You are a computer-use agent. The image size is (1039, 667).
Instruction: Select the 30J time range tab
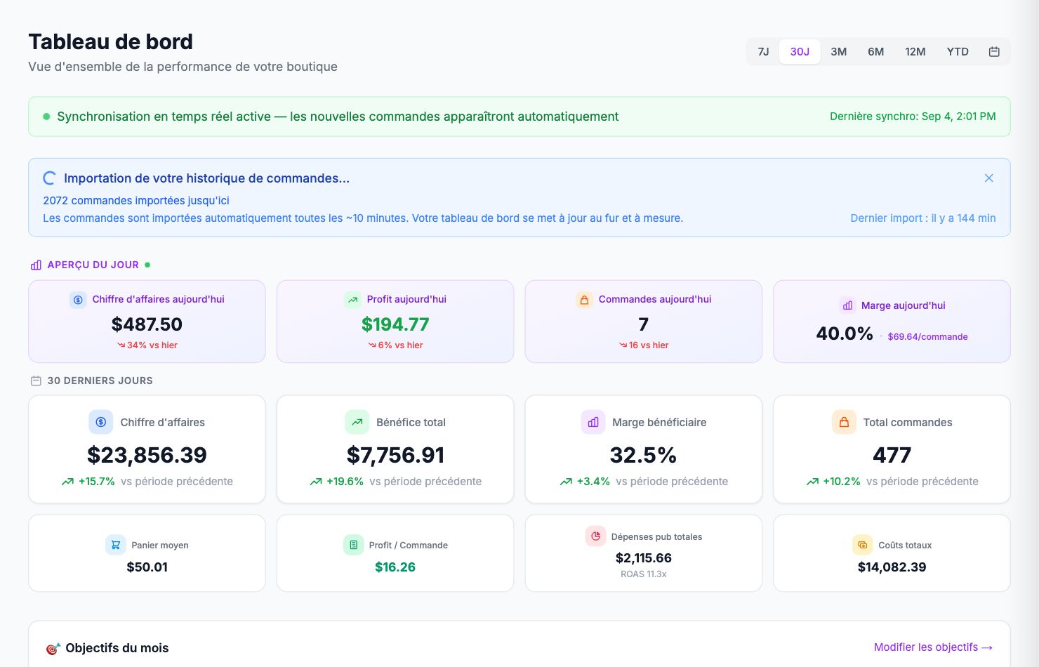800,51
